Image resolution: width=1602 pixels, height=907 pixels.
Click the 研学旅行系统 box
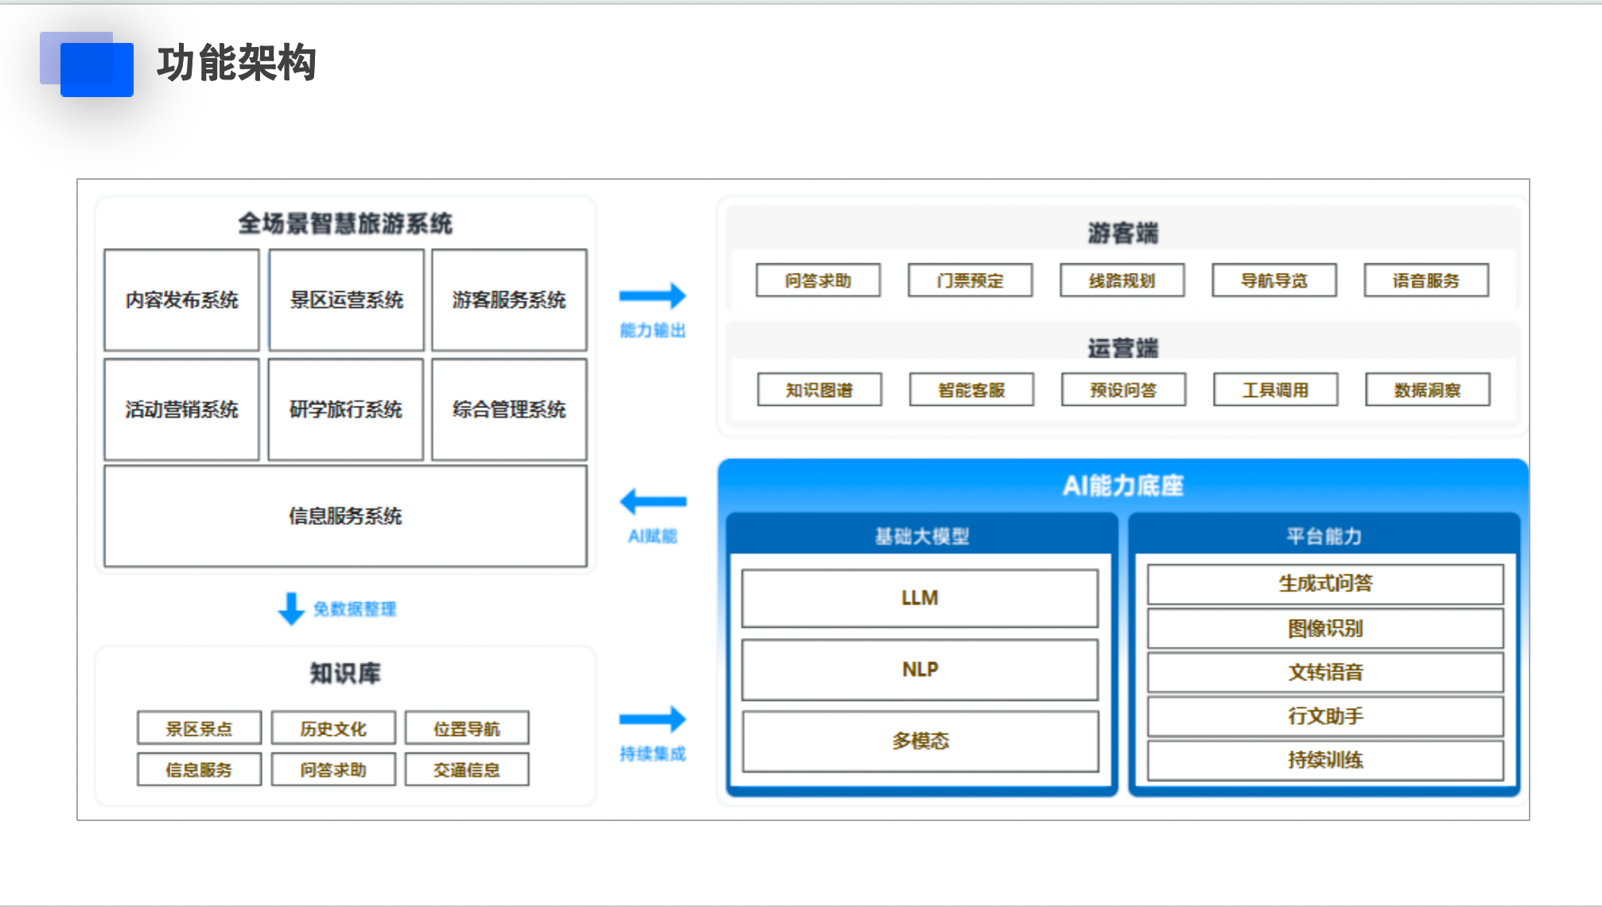[346, 409]
